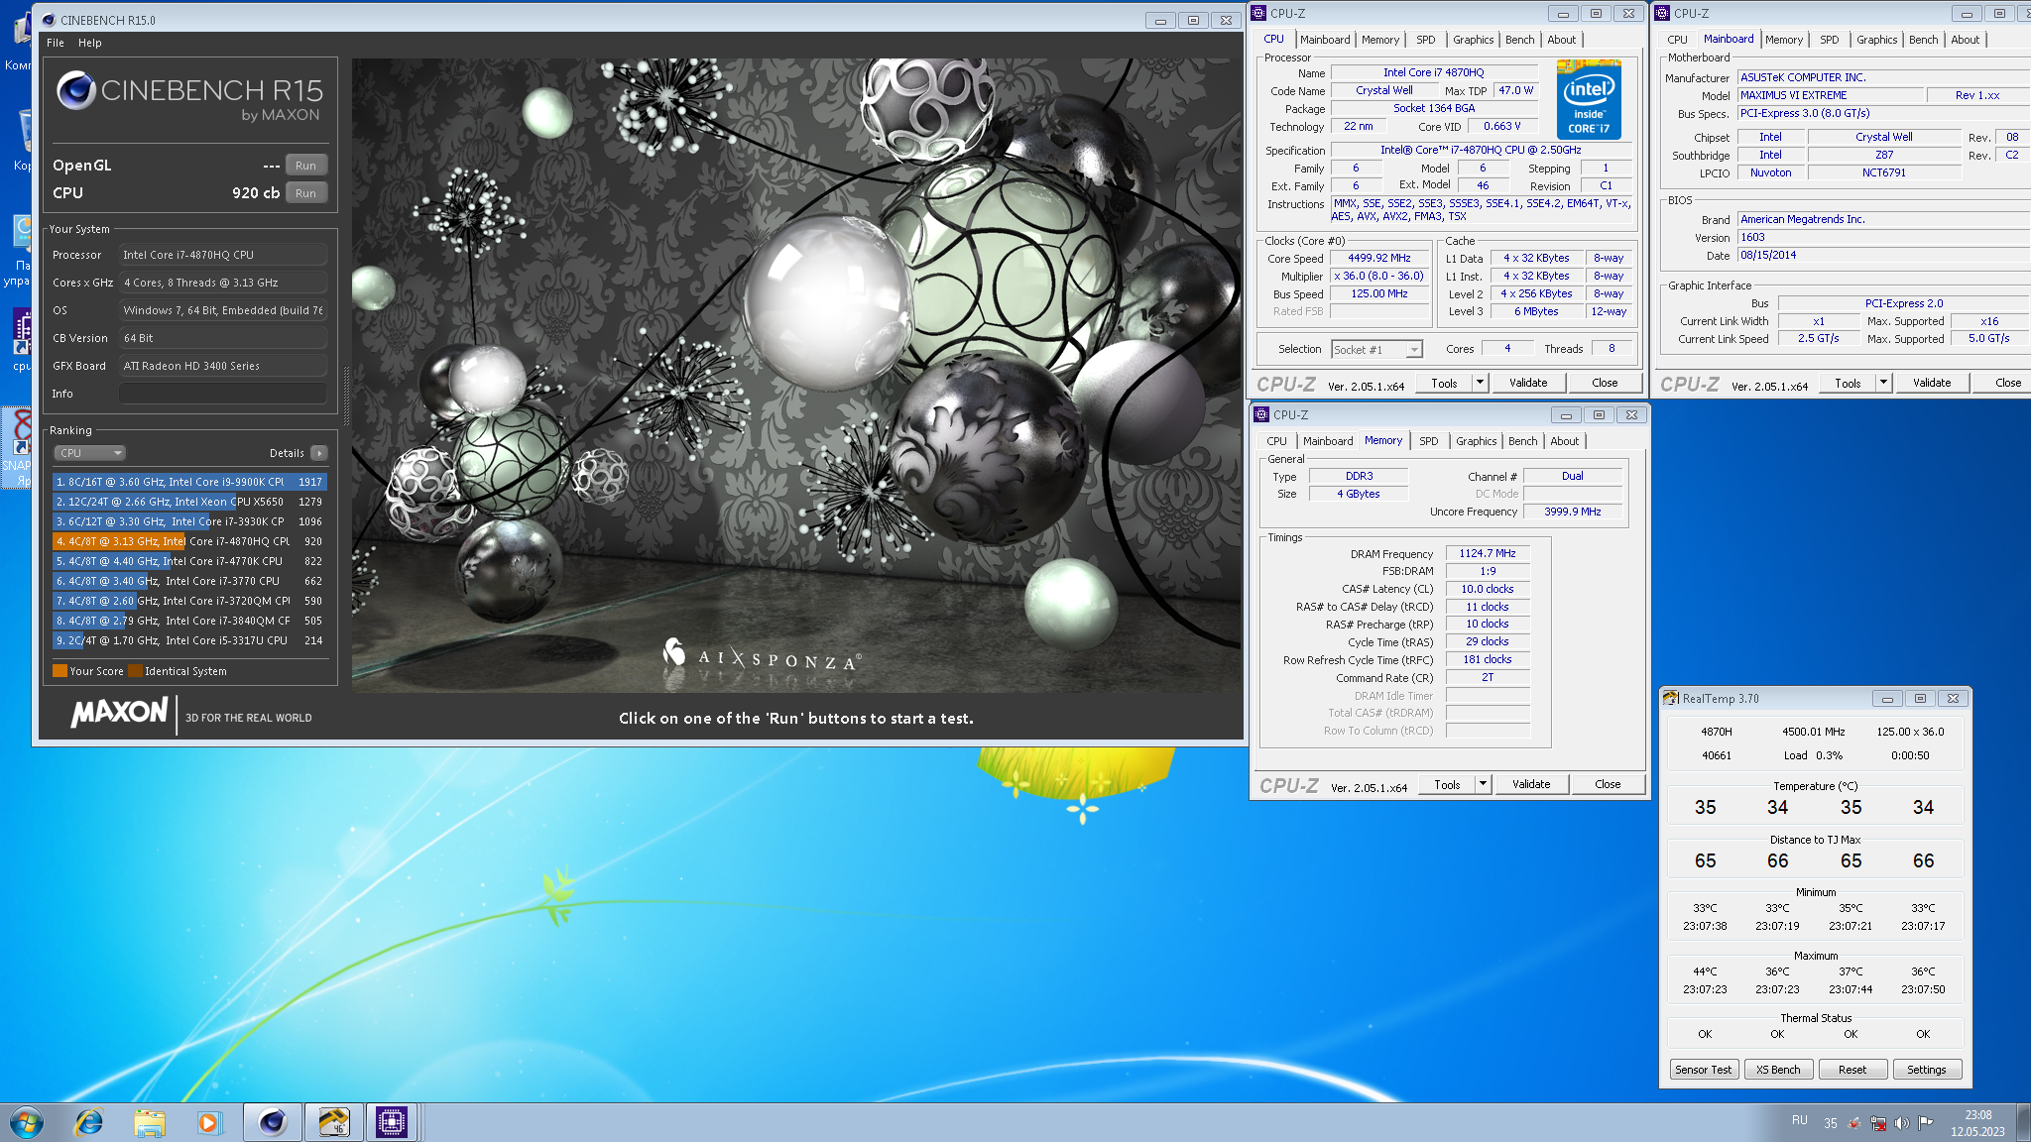2031x1142 pixels.
Task: Open Tools dropdown arrow in Mainboard CPU-Z window
Action: 1884,383
